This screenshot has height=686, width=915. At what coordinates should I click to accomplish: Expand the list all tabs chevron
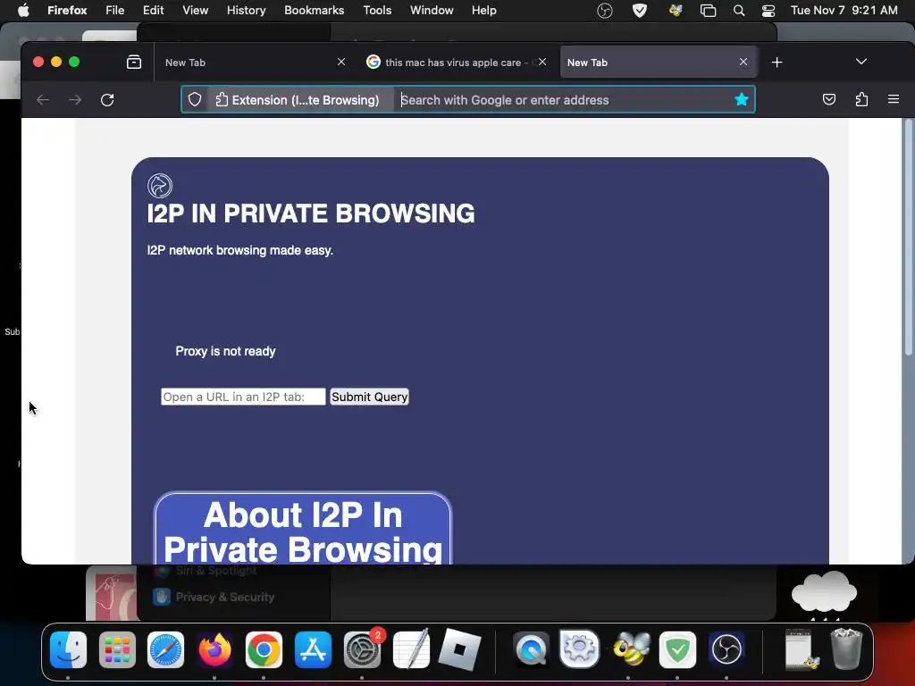click(x=860, y=62)
